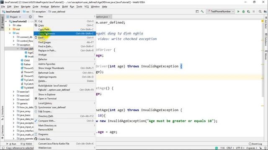The width and height of the screenshot is (268, 150).
Task: Open the VCS menu in menu bar
Action: (x=87, y=7)
